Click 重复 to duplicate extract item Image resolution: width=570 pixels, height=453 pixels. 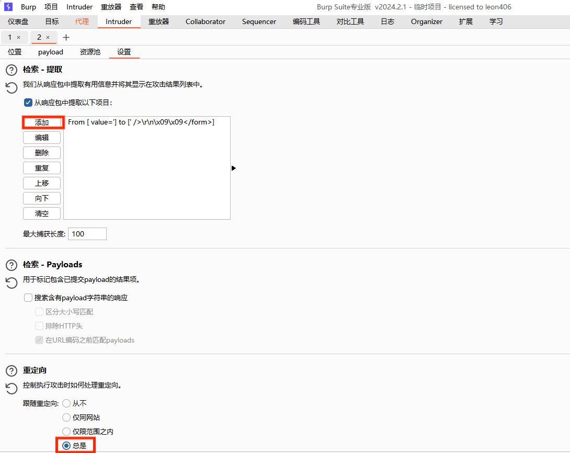42,168
